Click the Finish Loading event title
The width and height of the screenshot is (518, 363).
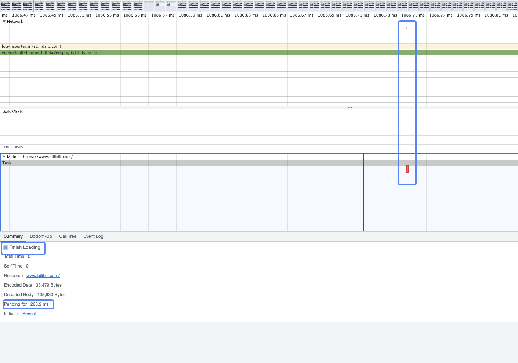point(25,247)
